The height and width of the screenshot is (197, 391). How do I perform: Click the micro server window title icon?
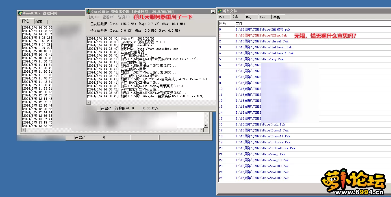88,12
